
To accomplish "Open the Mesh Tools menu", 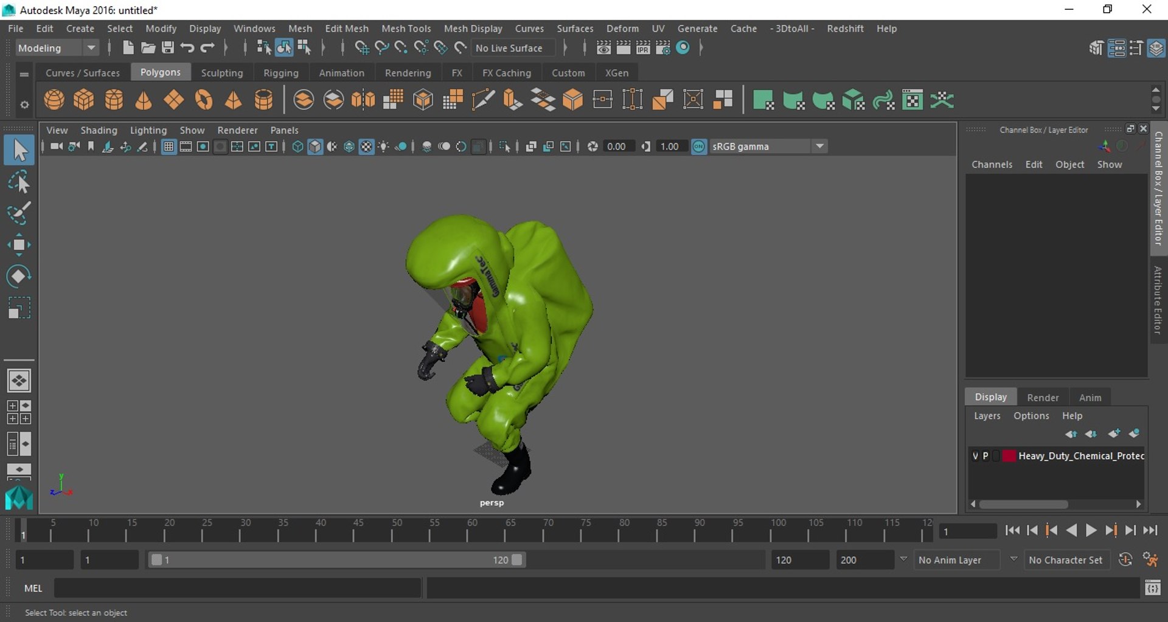I will 406,29.
